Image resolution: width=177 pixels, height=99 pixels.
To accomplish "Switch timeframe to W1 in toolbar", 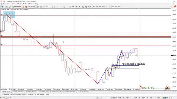I will pyautogui.click(x=116, y=7).
